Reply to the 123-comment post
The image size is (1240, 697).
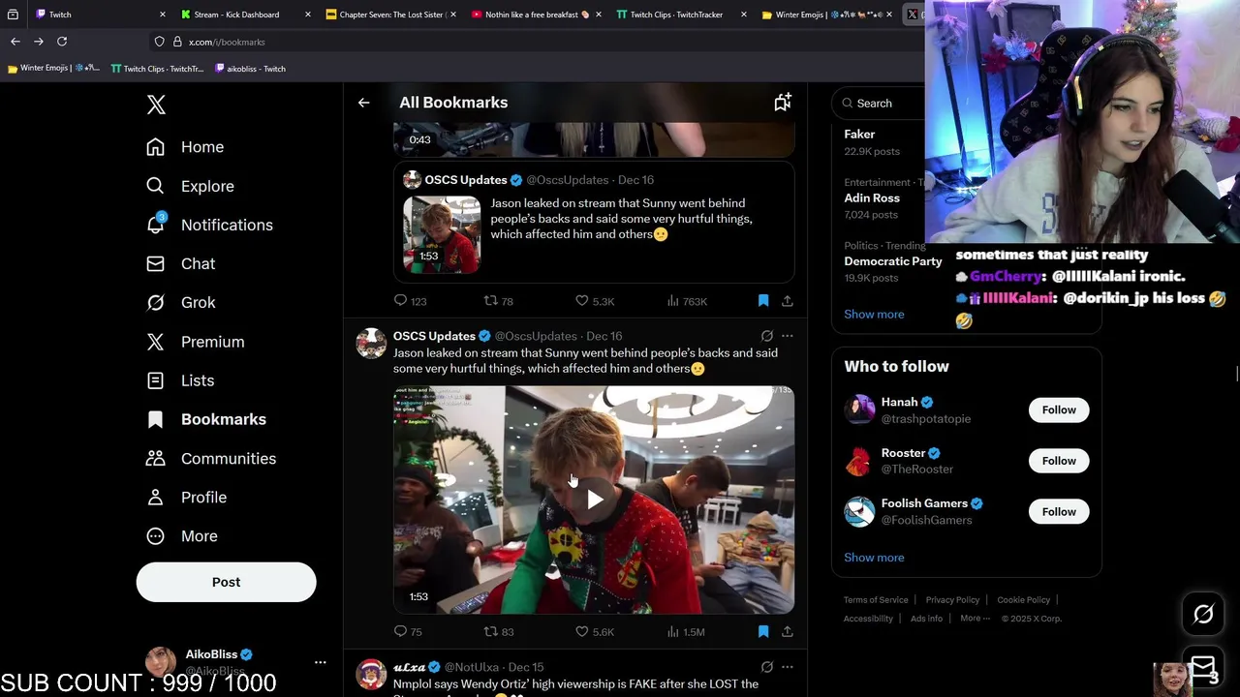(x=410, y=301)
